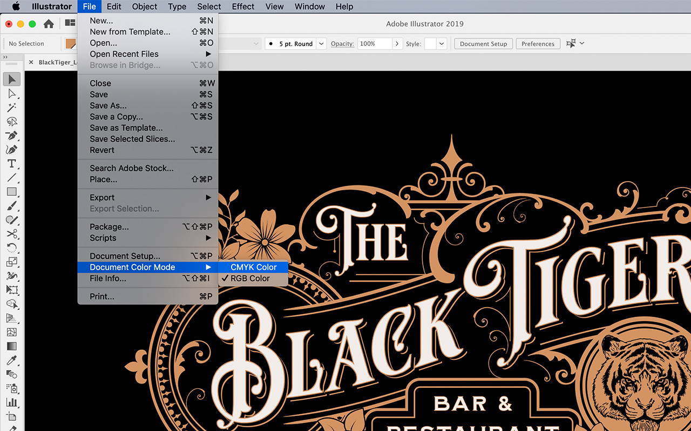The image size is (691, 431).
Task: Expand the Export submenu
Action: [148, 198]
